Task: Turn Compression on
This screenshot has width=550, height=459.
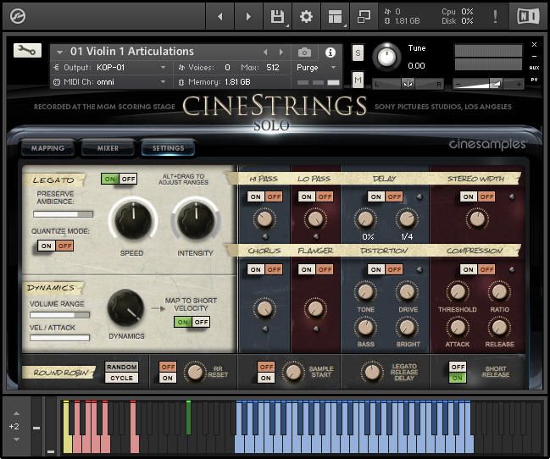Action: coord(469,269)
